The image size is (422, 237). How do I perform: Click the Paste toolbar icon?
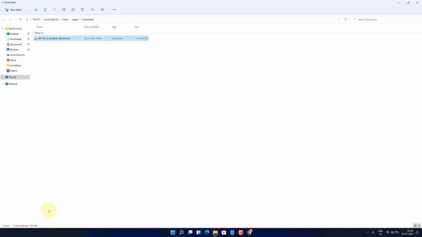coord(55,10)
